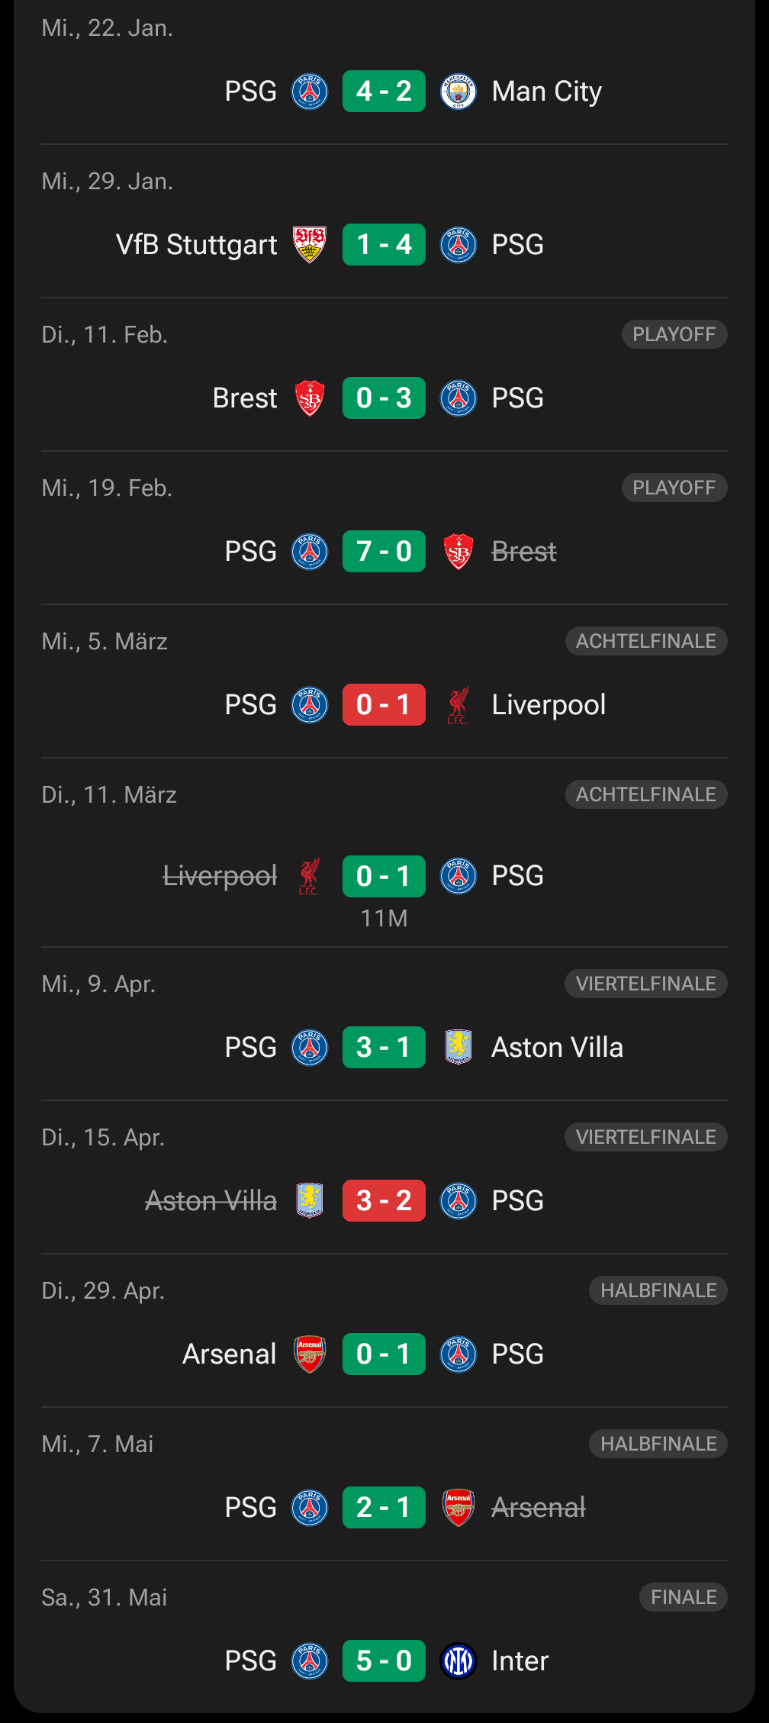
Task: Click Brest crest in 11. Feb. match
Action: [x=310, y=398]
